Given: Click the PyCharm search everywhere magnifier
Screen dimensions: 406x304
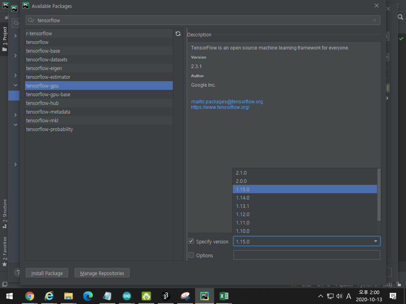Looking at the screenshot, I should click(400, 17).
